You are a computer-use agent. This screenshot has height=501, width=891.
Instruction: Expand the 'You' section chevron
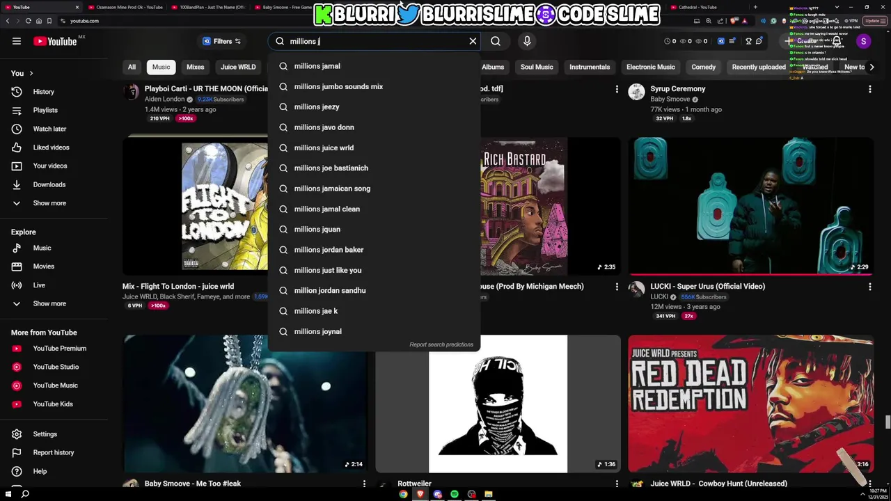point(31,73)
